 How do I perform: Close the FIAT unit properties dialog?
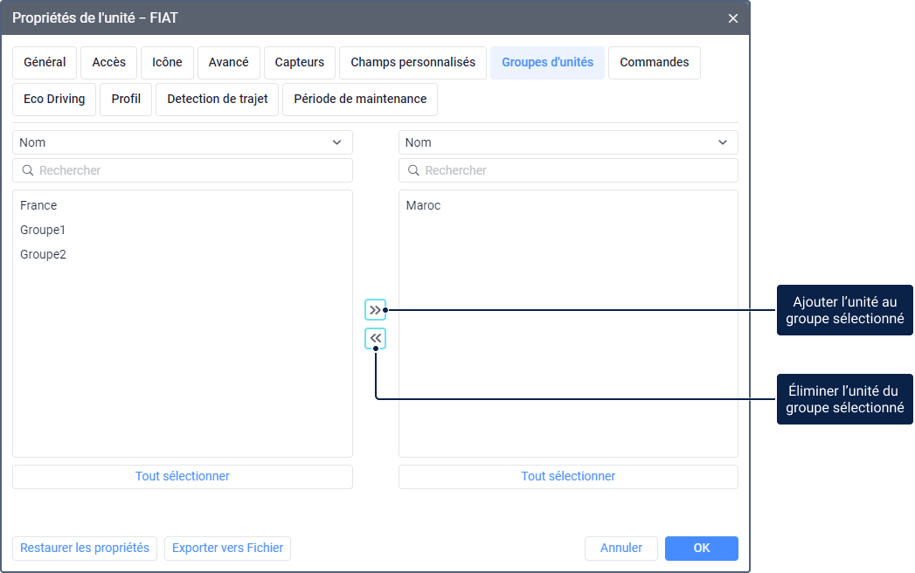732,18
